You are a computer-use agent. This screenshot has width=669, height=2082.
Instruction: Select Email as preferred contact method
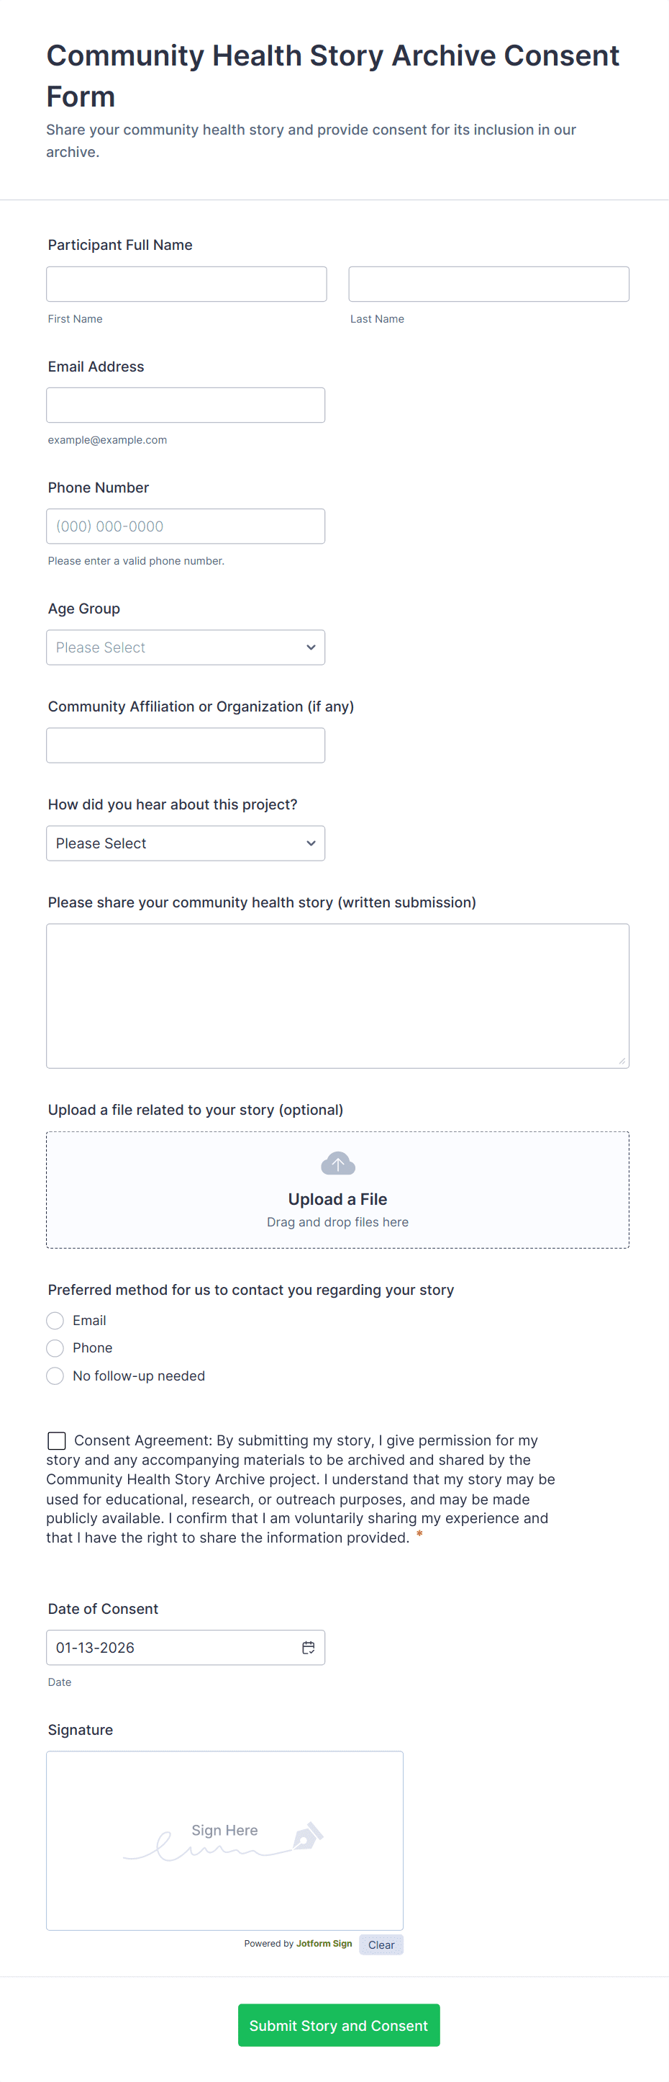(x=55, y=1320)
